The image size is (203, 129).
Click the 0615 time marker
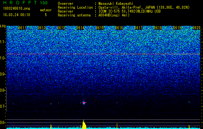pyautogui.click(x=100, y=28)
